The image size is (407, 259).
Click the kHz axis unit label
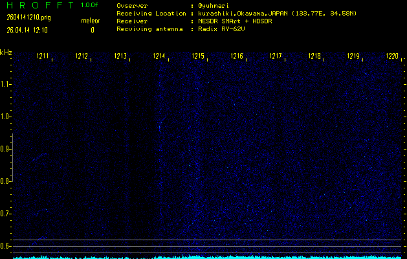click(6, 52)
